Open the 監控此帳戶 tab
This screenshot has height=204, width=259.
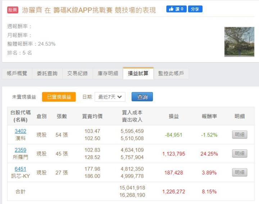click(171, 73)
